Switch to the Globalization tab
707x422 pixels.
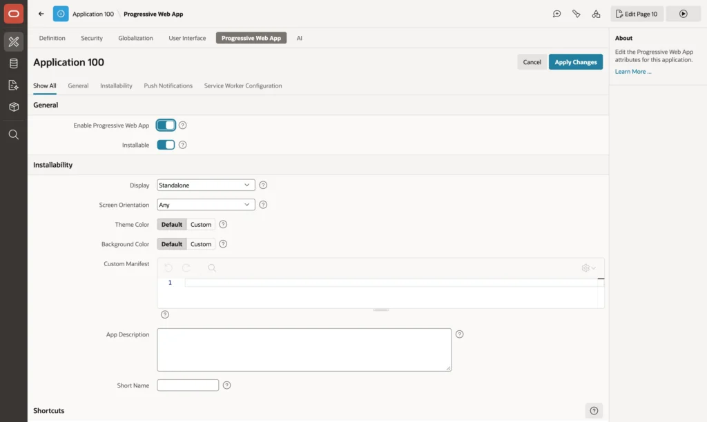(136, 39)
